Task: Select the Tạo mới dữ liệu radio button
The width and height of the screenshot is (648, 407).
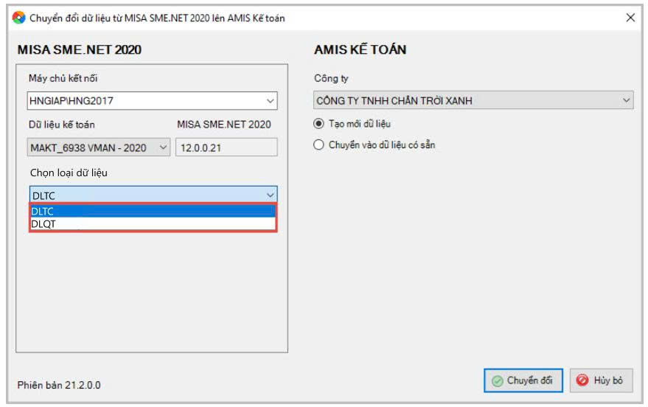Action: tap(318, 124)
